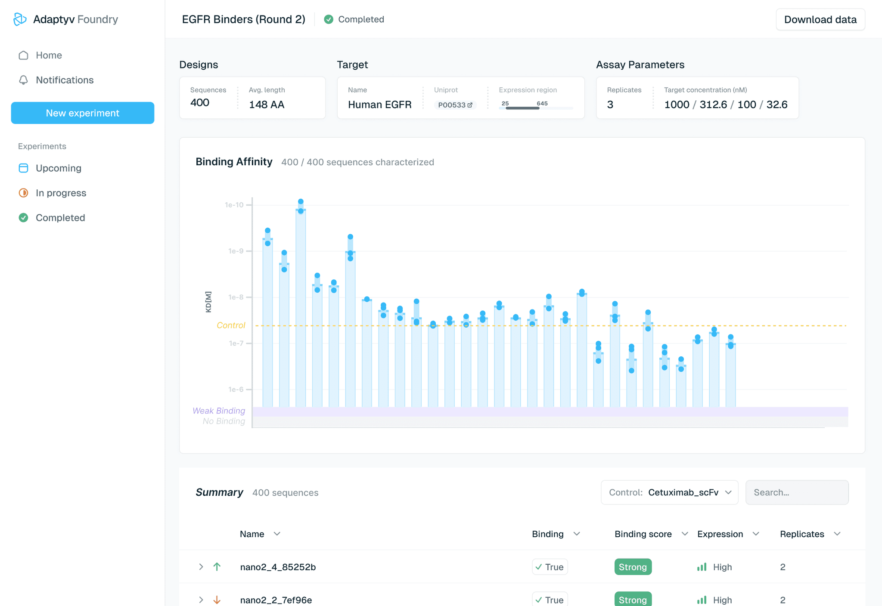Click the Download data button
882x606 pixels.
pyautogui.click(x=820, y=19)
